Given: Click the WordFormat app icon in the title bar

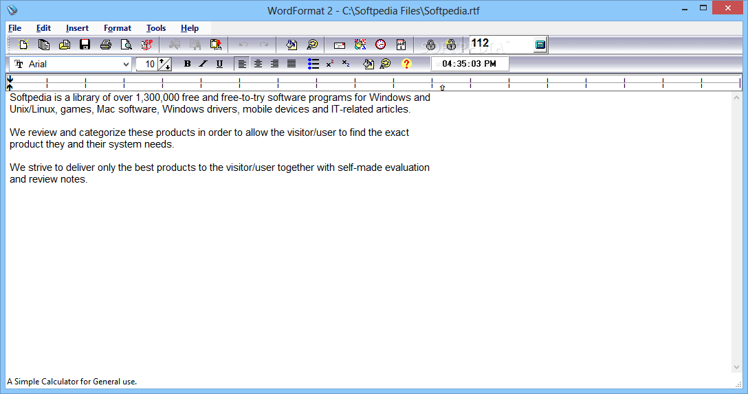Looking at the screenshot, I should (12, 10).
